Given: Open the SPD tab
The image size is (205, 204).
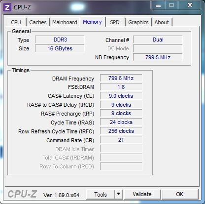Looking at the screenshot, I should pos(115,22).
